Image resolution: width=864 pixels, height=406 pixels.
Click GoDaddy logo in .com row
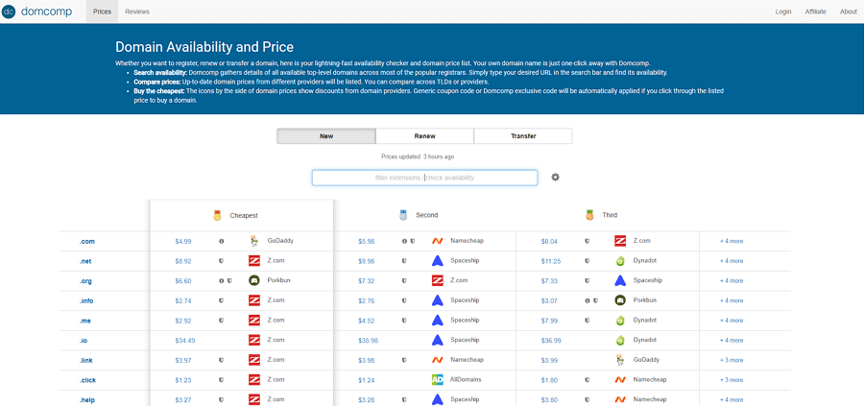point(254,241)
